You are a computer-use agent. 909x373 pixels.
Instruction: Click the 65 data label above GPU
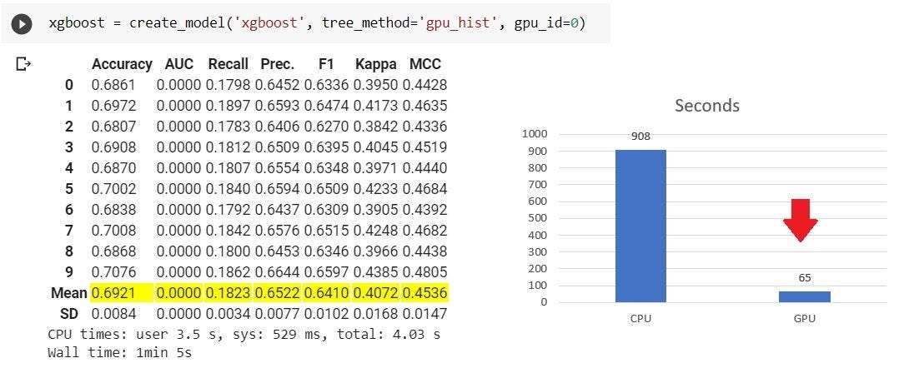tap(805, 278)
